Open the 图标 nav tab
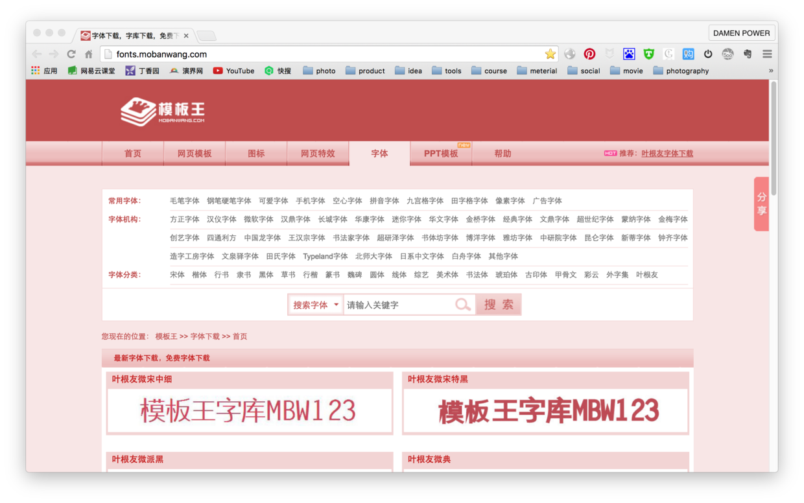 pos(256,154)
